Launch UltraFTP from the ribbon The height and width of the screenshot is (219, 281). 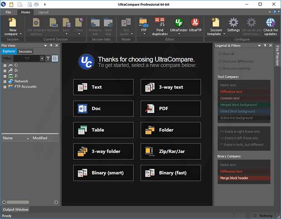click(x=195, y=24)
